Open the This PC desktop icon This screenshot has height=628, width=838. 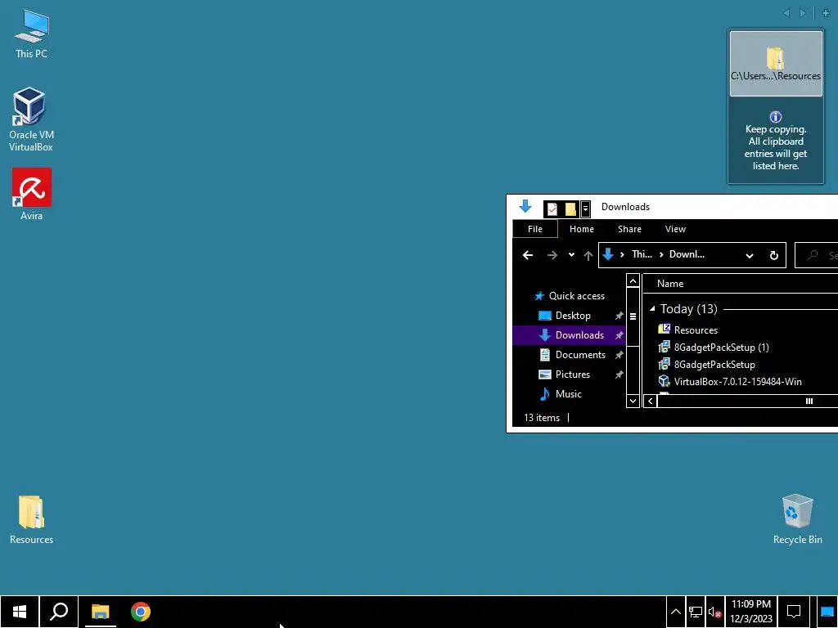click(x=31, y=34)
